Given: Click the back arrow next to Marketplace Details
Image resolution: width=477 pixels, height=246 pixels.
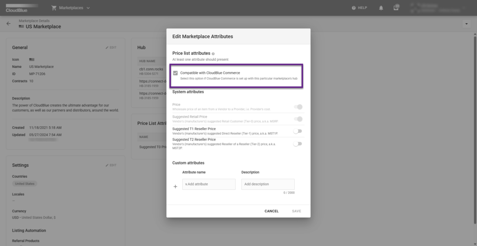Looking at the screenshot, I should [x=8, y=24].
